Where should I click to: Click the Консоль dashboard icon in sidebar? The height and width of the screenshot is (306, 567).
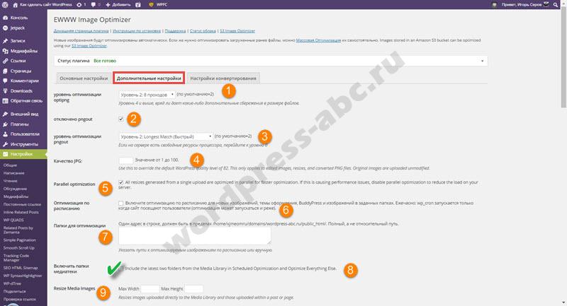6,18
